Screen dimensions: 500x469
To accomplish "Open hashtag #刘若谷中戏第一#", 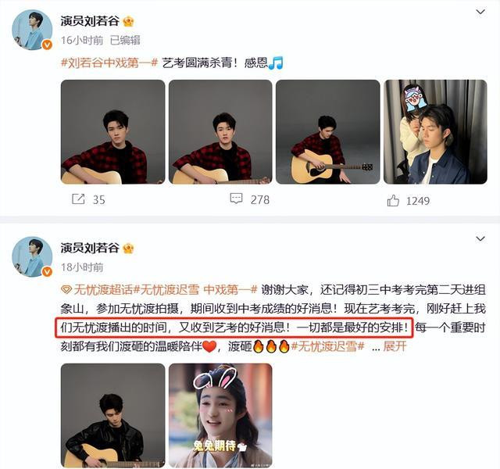I will pyautogui.click(x=109, y=63).
